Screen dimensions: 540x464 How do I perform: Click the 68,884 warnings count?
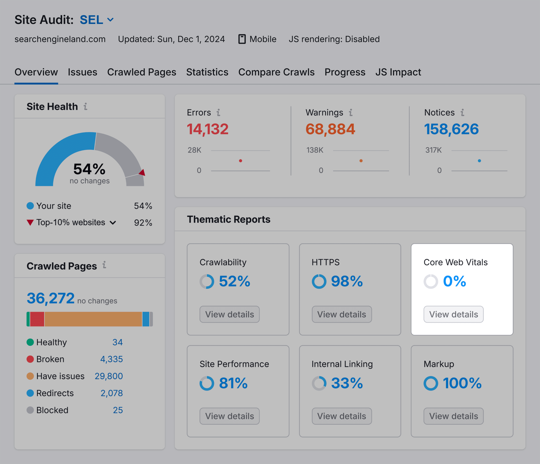(330, 129)
